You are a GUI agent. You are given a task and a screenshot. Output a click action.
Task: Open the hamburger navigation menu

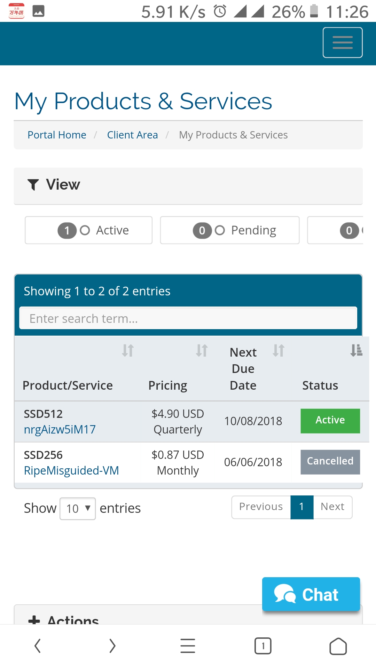342,42
